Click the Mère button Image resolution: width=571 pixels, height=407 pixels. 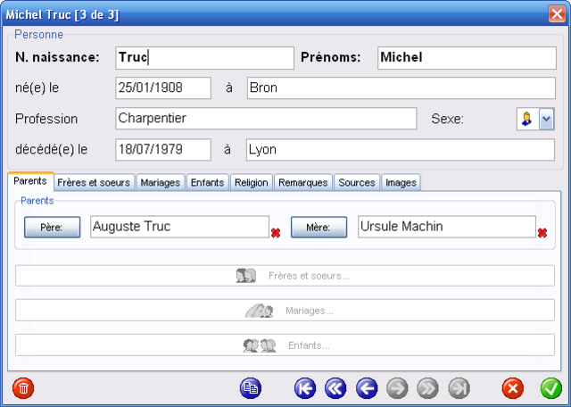(x=319, y=228)
